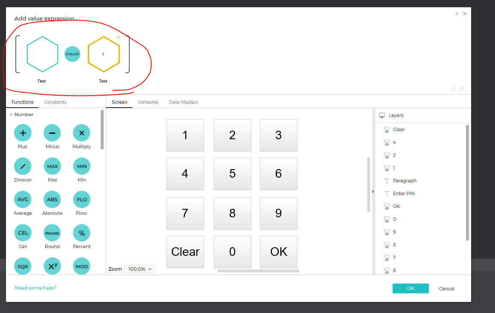This screenshot has width=495, height=313.
Task: Confirm with the teal OK button
Action: tap(410, 288)
